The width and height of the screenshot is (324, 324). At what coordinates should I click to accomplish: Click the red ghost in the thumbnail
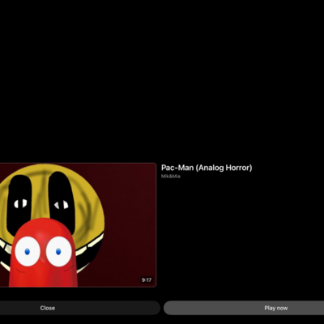(x=43, y=254)
